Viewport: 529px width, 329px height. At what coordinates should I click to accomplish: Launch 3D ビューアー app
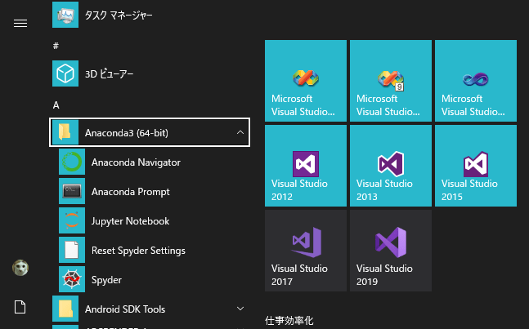pyautogui.click(x=150, y=73)
